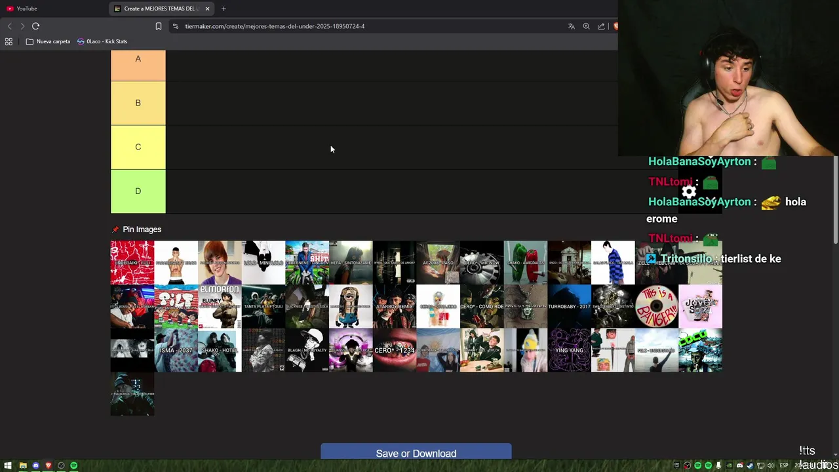Click the Pin Images toggle

136,229
